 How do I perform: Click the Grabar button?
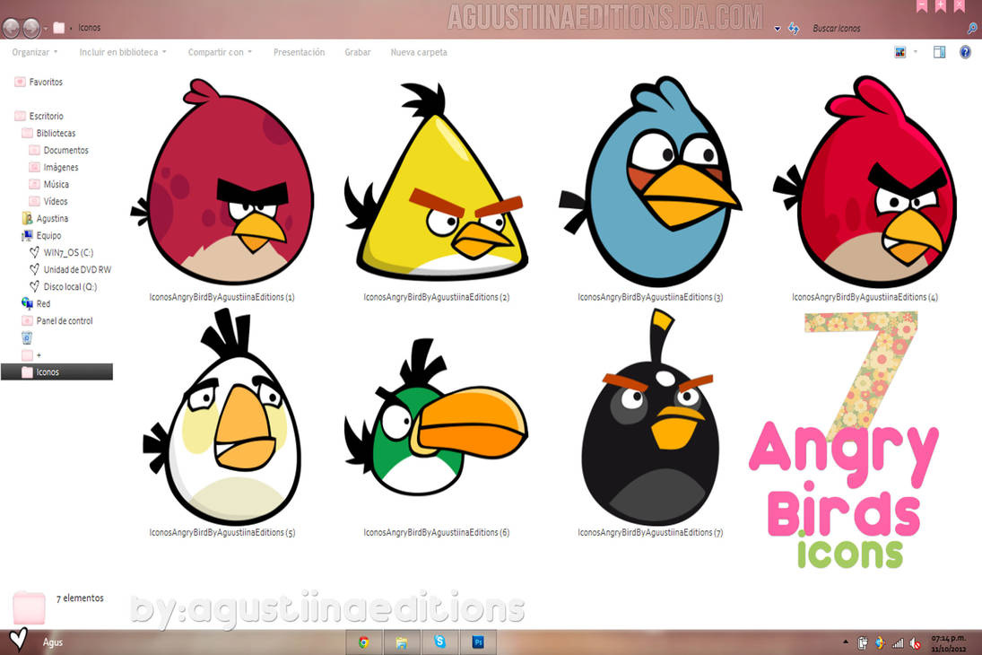358,52
